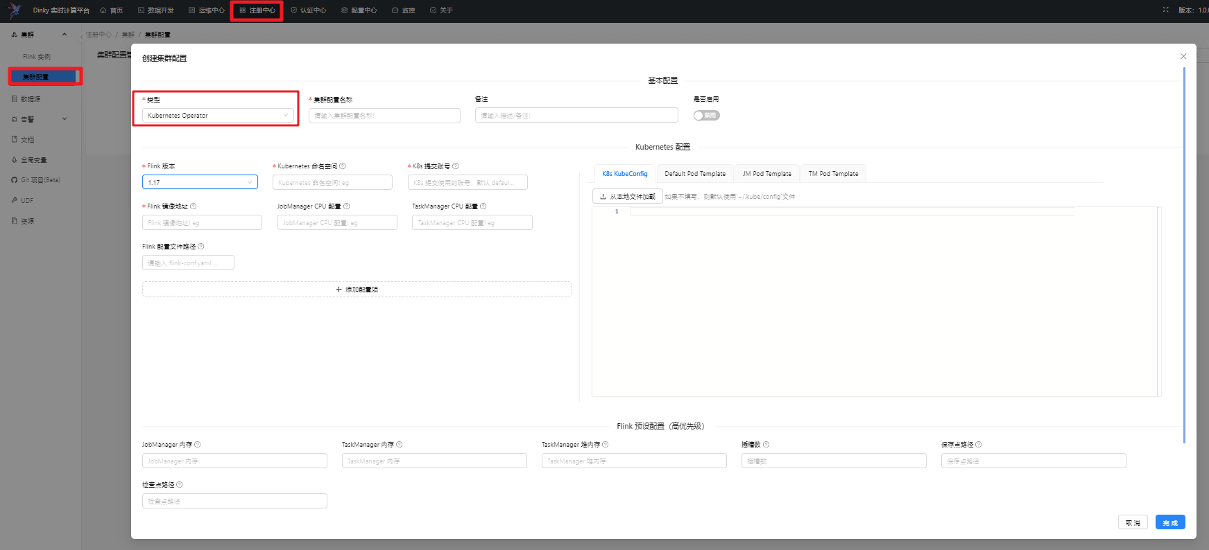
Task: Click help icon next to 检查点路径
Action: click(180, 485)
